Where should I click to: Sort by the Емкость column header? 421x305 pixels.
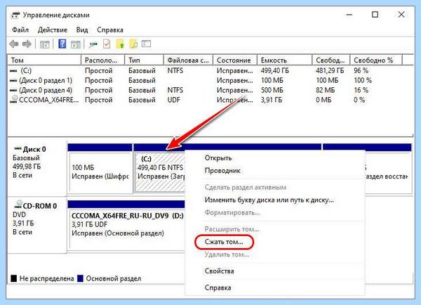pyautogui.click(x=285, y=60)
